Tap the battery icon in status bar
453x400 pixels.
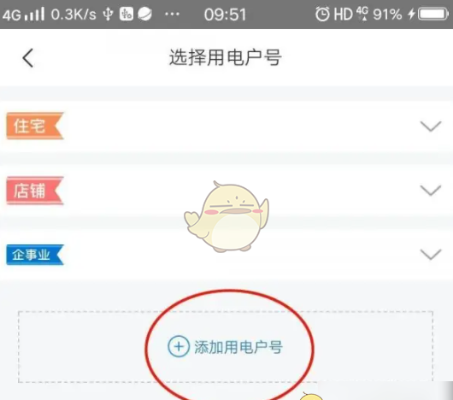tap(432, 14)
